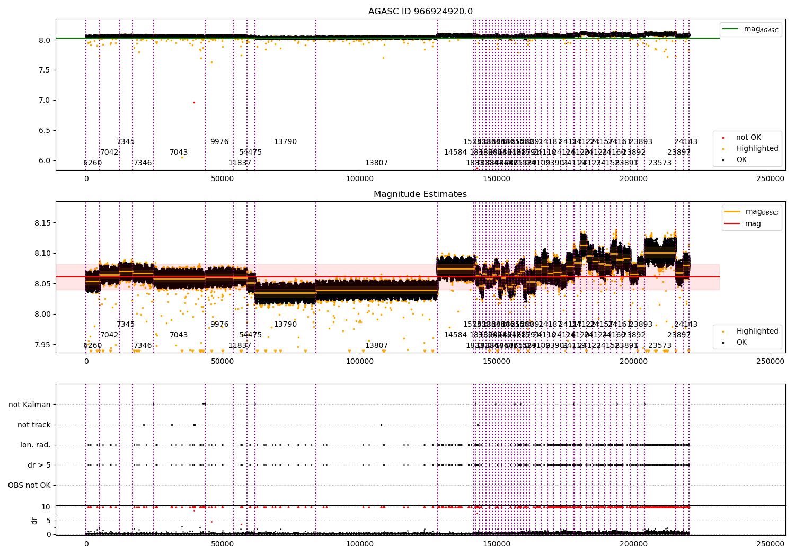The image size is (795, 556).
Task: Click x-axis tick '50000' in top plot
Action: pyautogui.click(x=223, y=179)
